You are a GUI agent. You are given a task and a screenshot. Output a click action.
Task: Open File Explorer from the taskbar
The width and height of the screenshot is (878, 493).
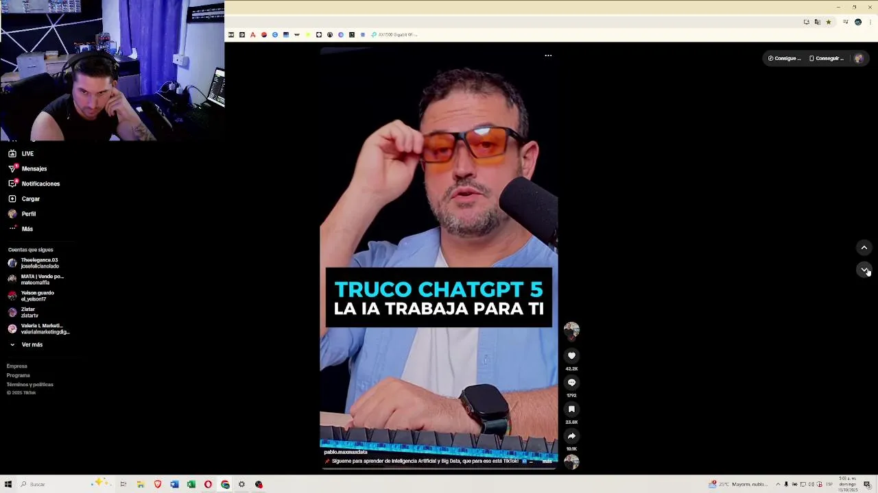(x=141, y=484)
